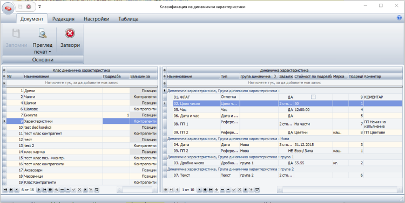Click the Запомни save button

pyautogui.click(x=16, y=38)
